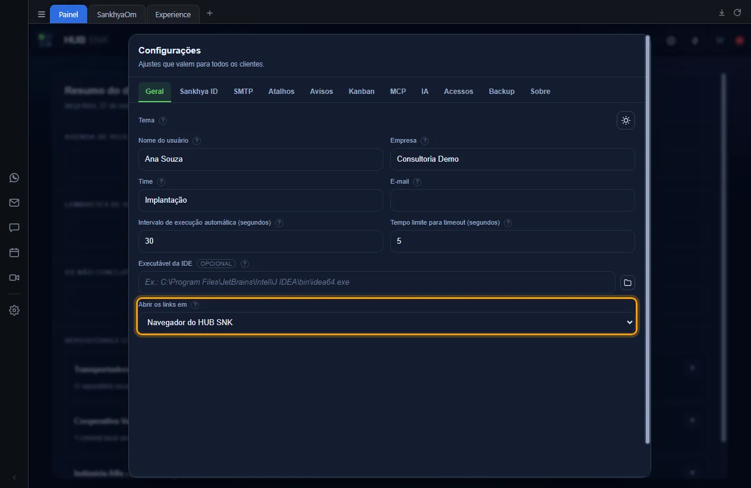Click the download icon in the top bar
Viewport: 751px width, 488px height.
tap(722, 12)
